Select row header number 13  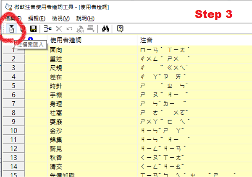[14, 157]
